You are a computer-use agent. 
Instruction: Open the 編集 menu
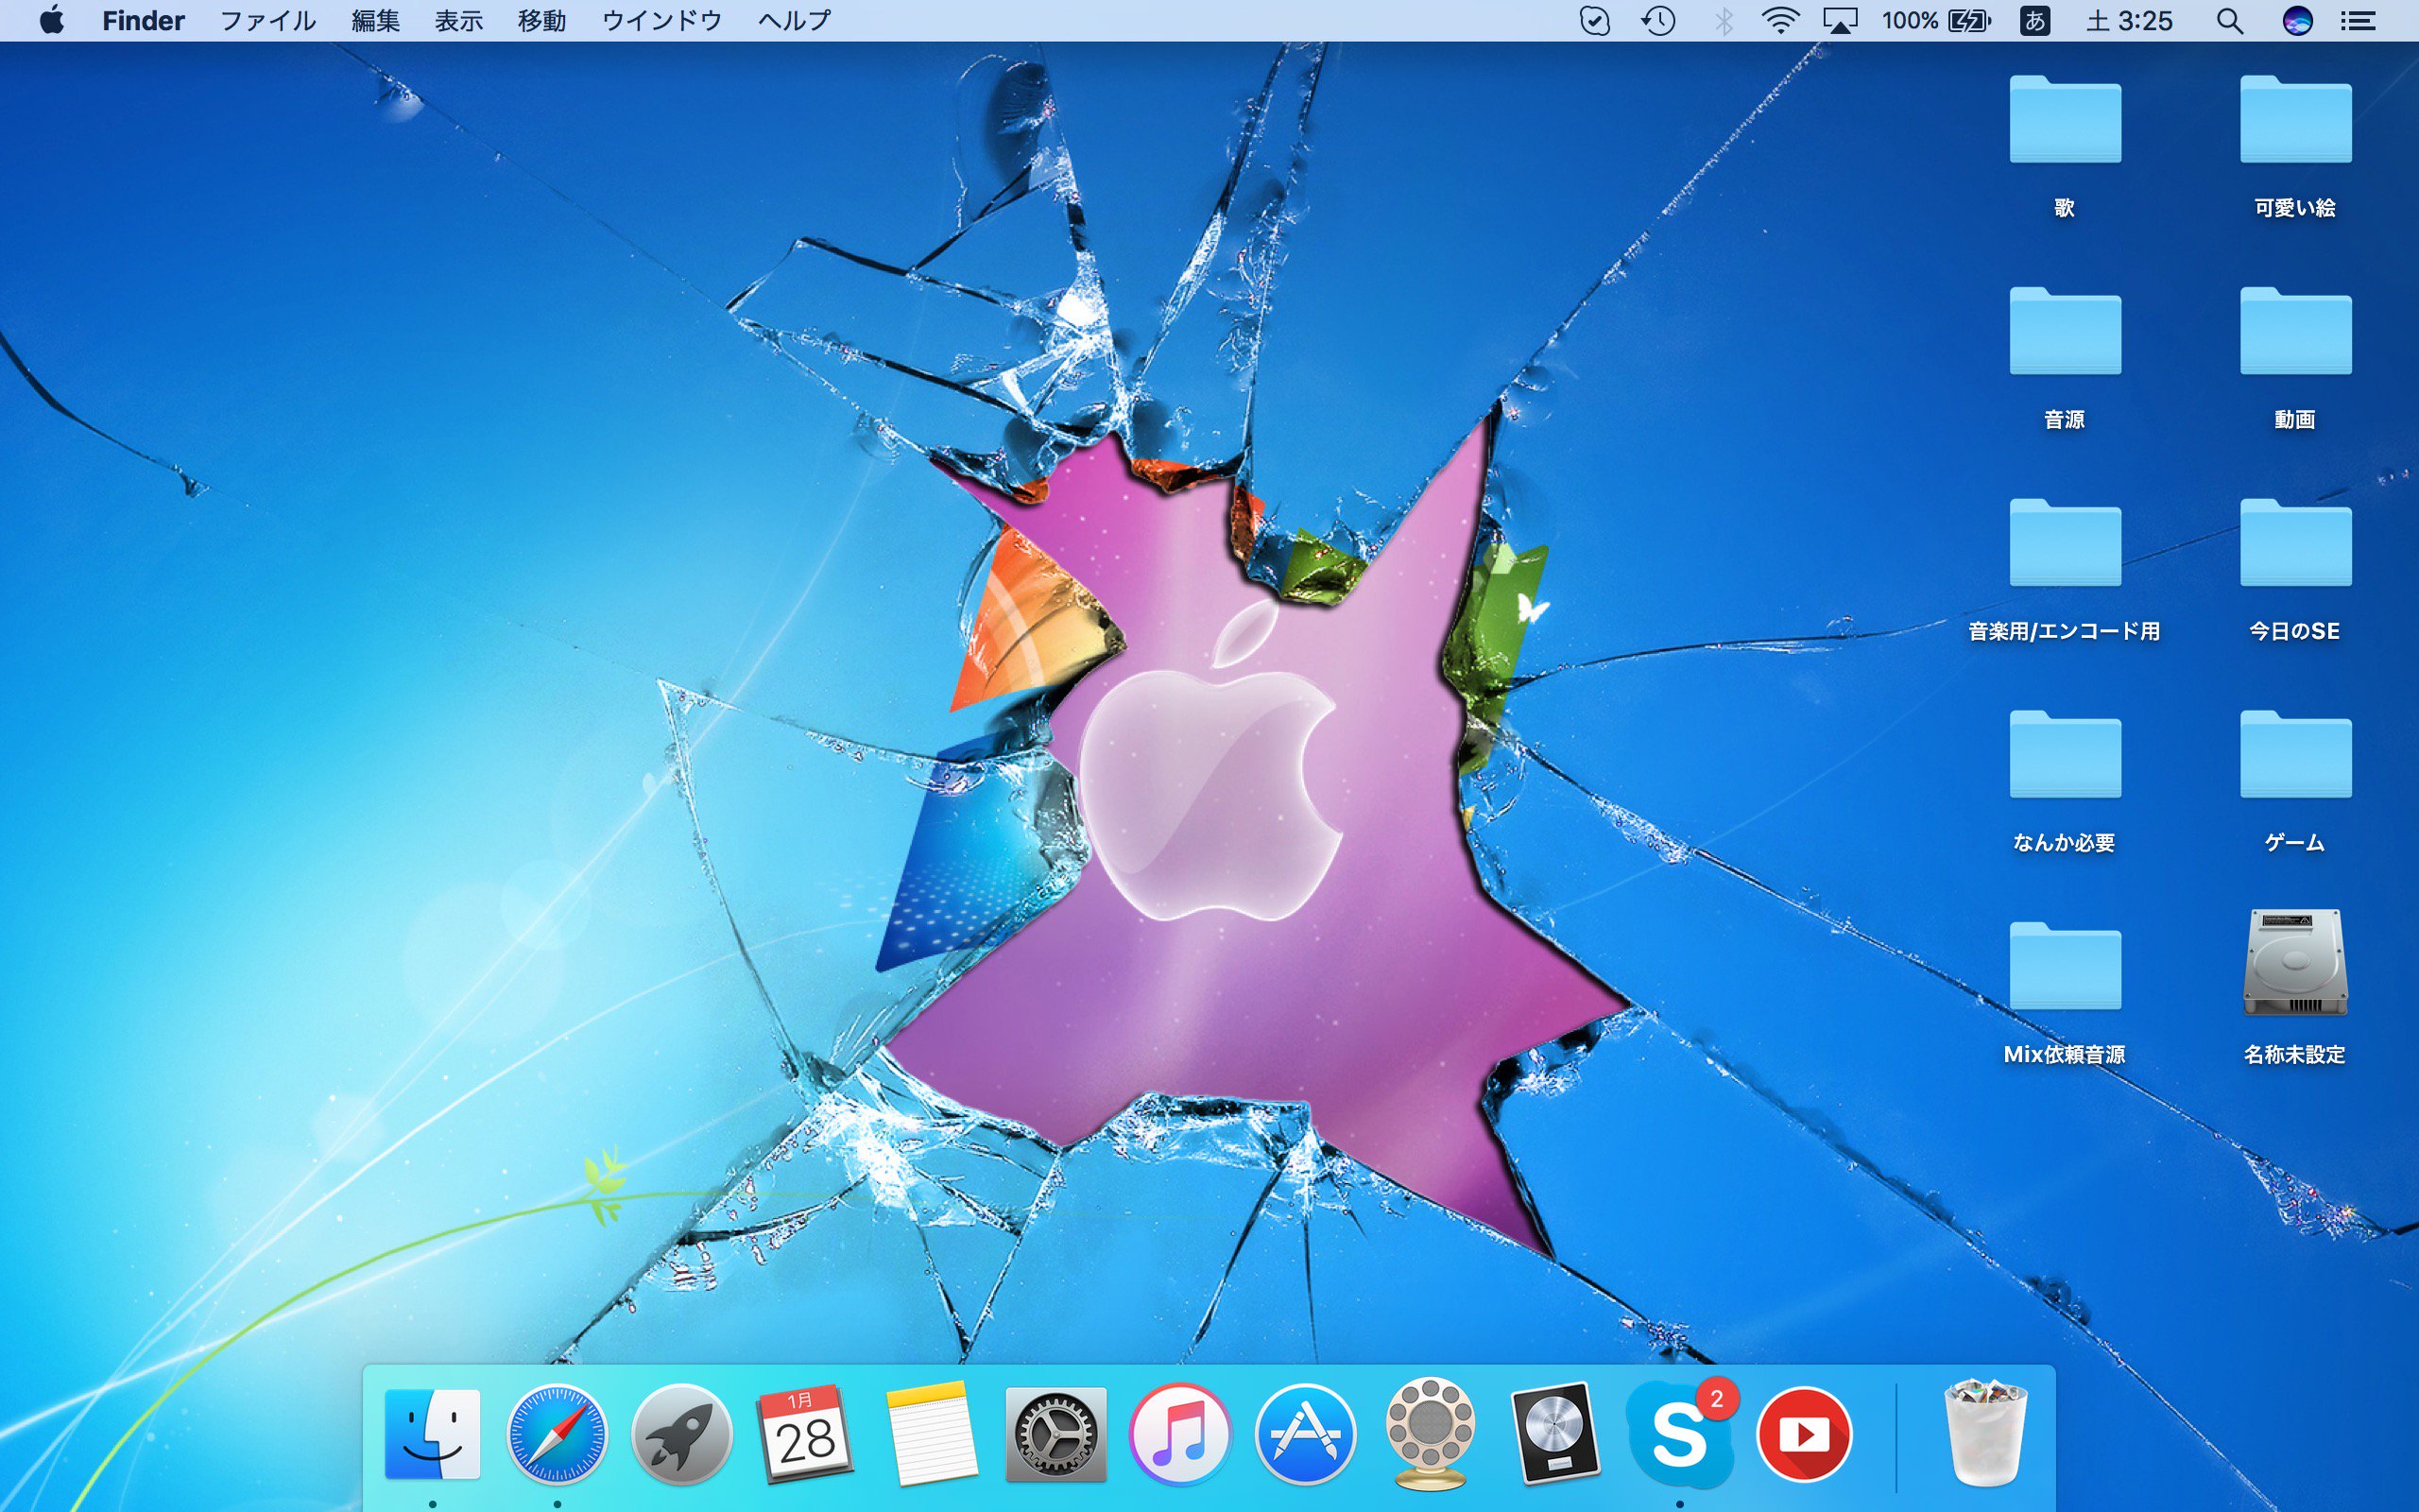click(x=376, y=20)
